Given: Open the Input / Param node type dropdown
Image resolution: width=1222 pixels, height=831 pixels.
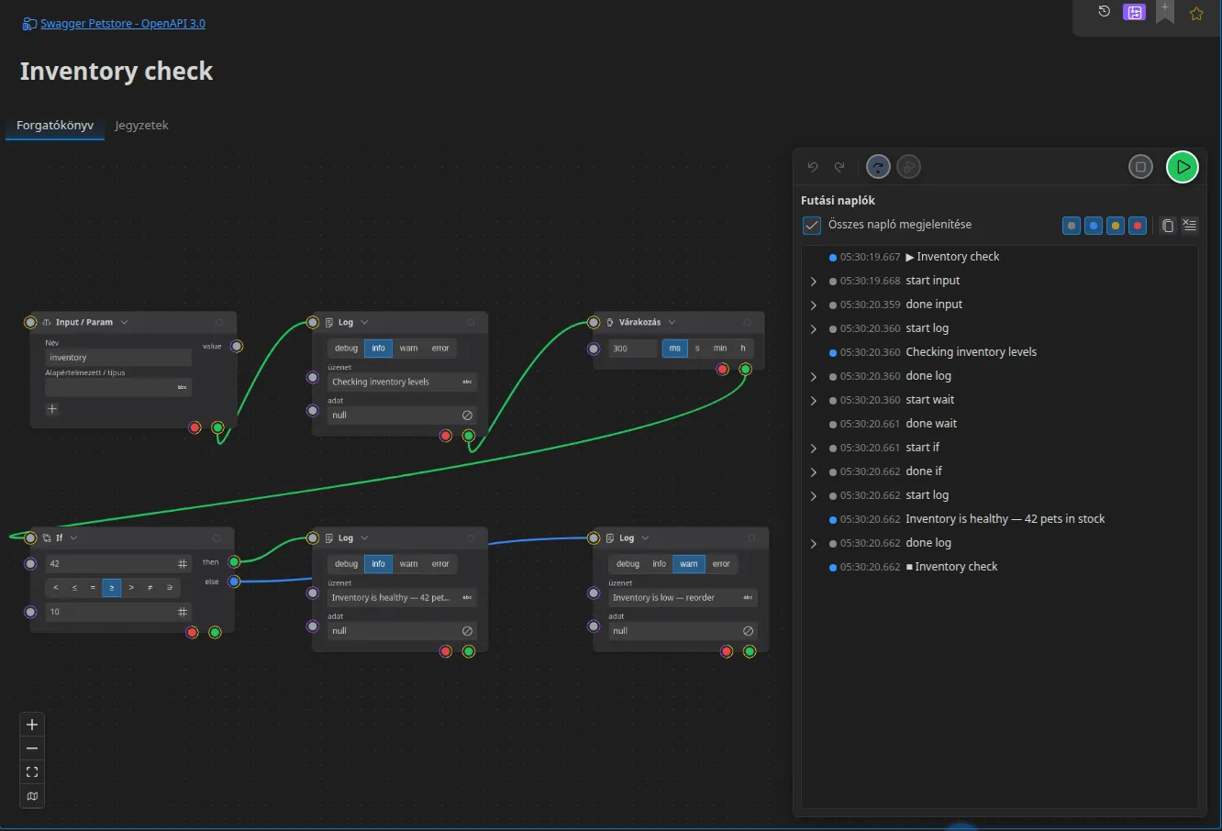Looking at the screenshot, I should pos(124,323).
